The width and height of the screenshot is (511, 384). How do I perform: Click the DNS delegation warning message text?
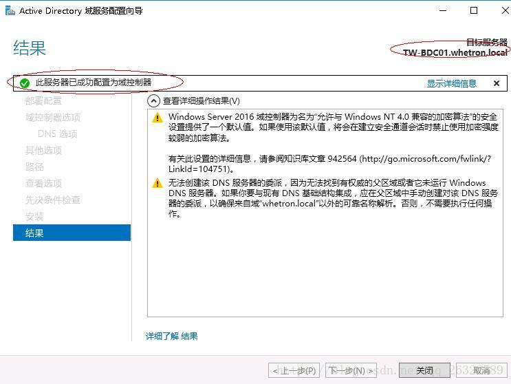point(333,198)
